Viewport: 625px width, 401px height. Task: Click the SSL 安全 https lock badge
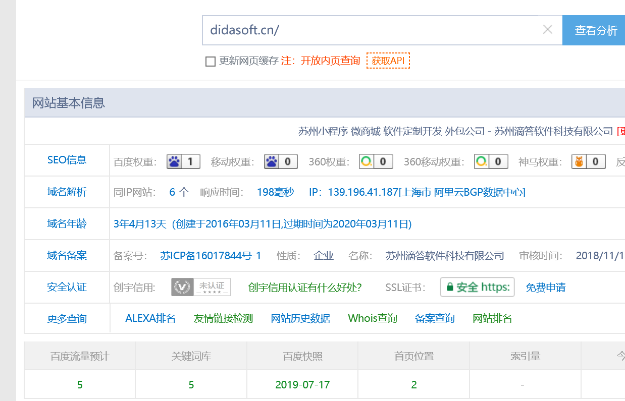point(478,287)
